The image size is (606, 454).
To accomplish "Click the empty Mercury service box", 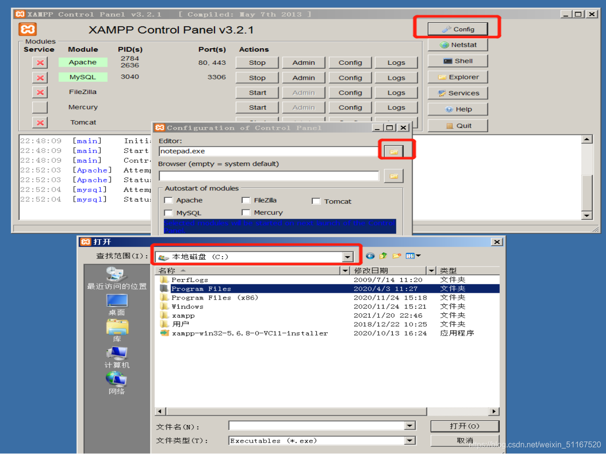I will [x=40, y=108].
